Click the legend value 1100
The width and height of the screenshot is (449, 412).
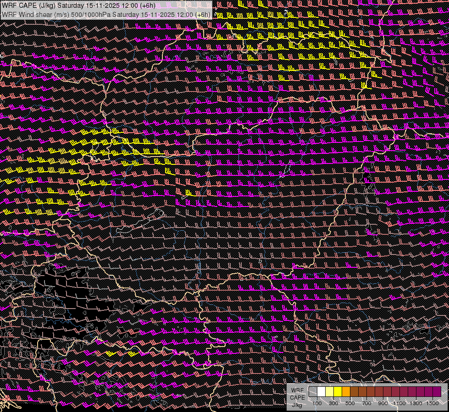click(399, 403)
